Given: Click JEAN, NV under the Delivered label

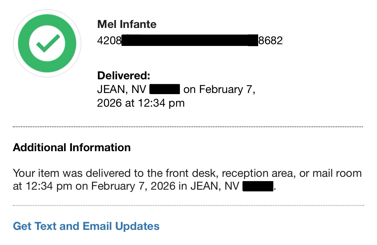Looking at the screenshot, I should (x=122, y=89).
